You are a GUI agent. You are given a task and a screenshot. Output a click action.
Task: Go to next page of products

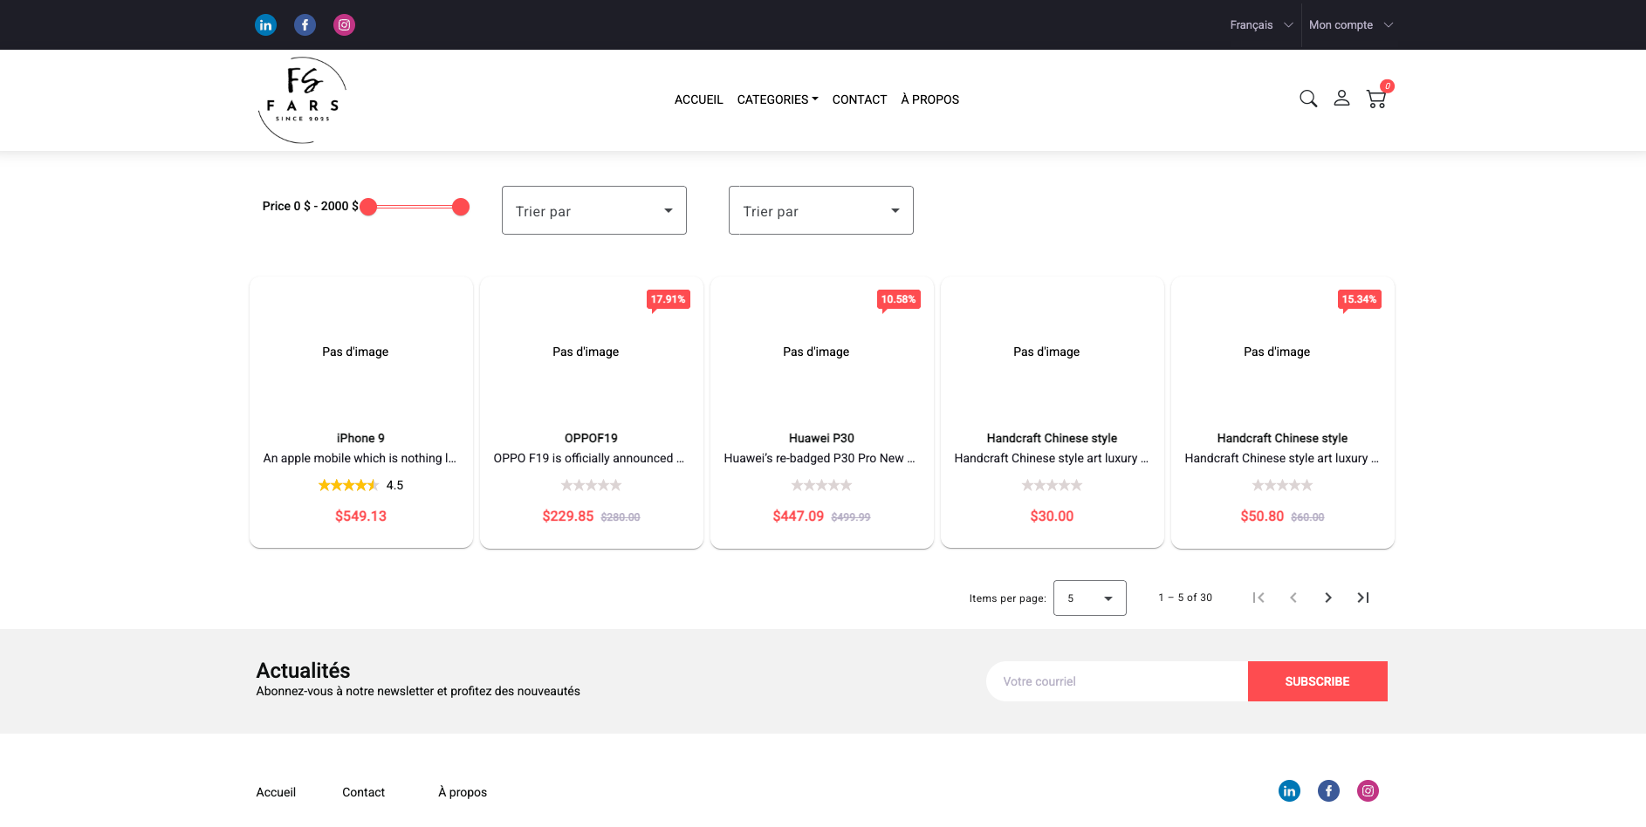point(1327,598)
